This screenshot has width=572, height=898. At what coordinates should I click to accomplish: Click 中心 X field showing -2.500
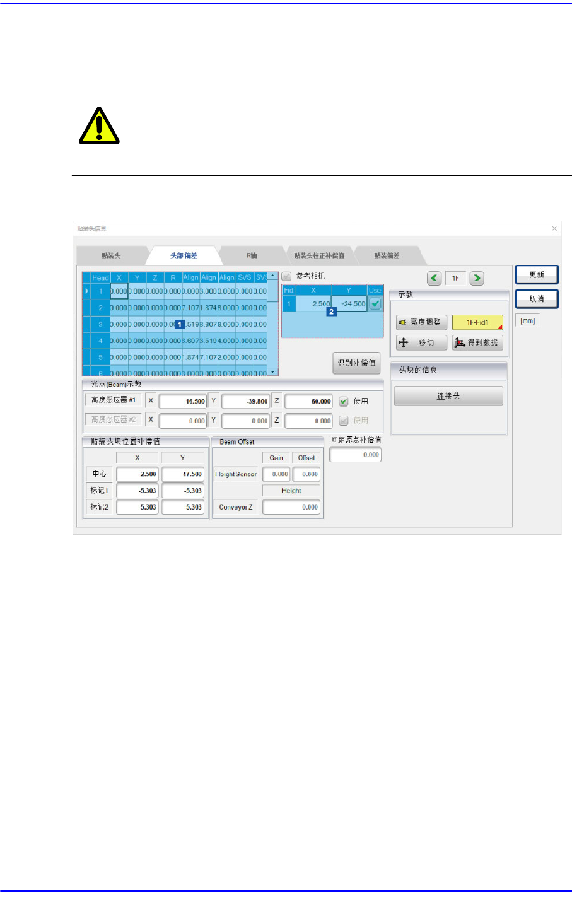pos(137,474)
